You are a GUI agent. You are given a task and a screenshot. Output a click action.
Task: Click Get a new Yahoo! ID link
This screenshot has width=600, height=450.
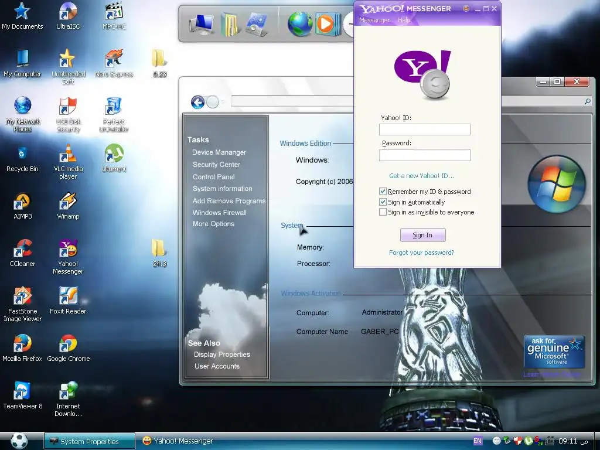coord(422,176)
